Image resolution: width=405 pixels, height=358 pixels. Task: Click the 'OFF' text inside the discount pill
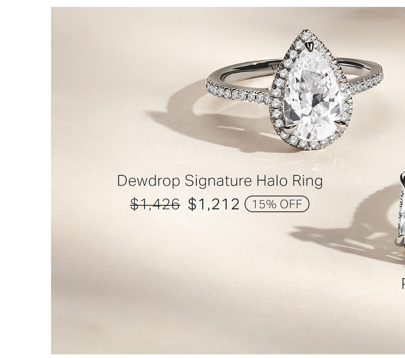pyautogui.click(x=291, y=204)
